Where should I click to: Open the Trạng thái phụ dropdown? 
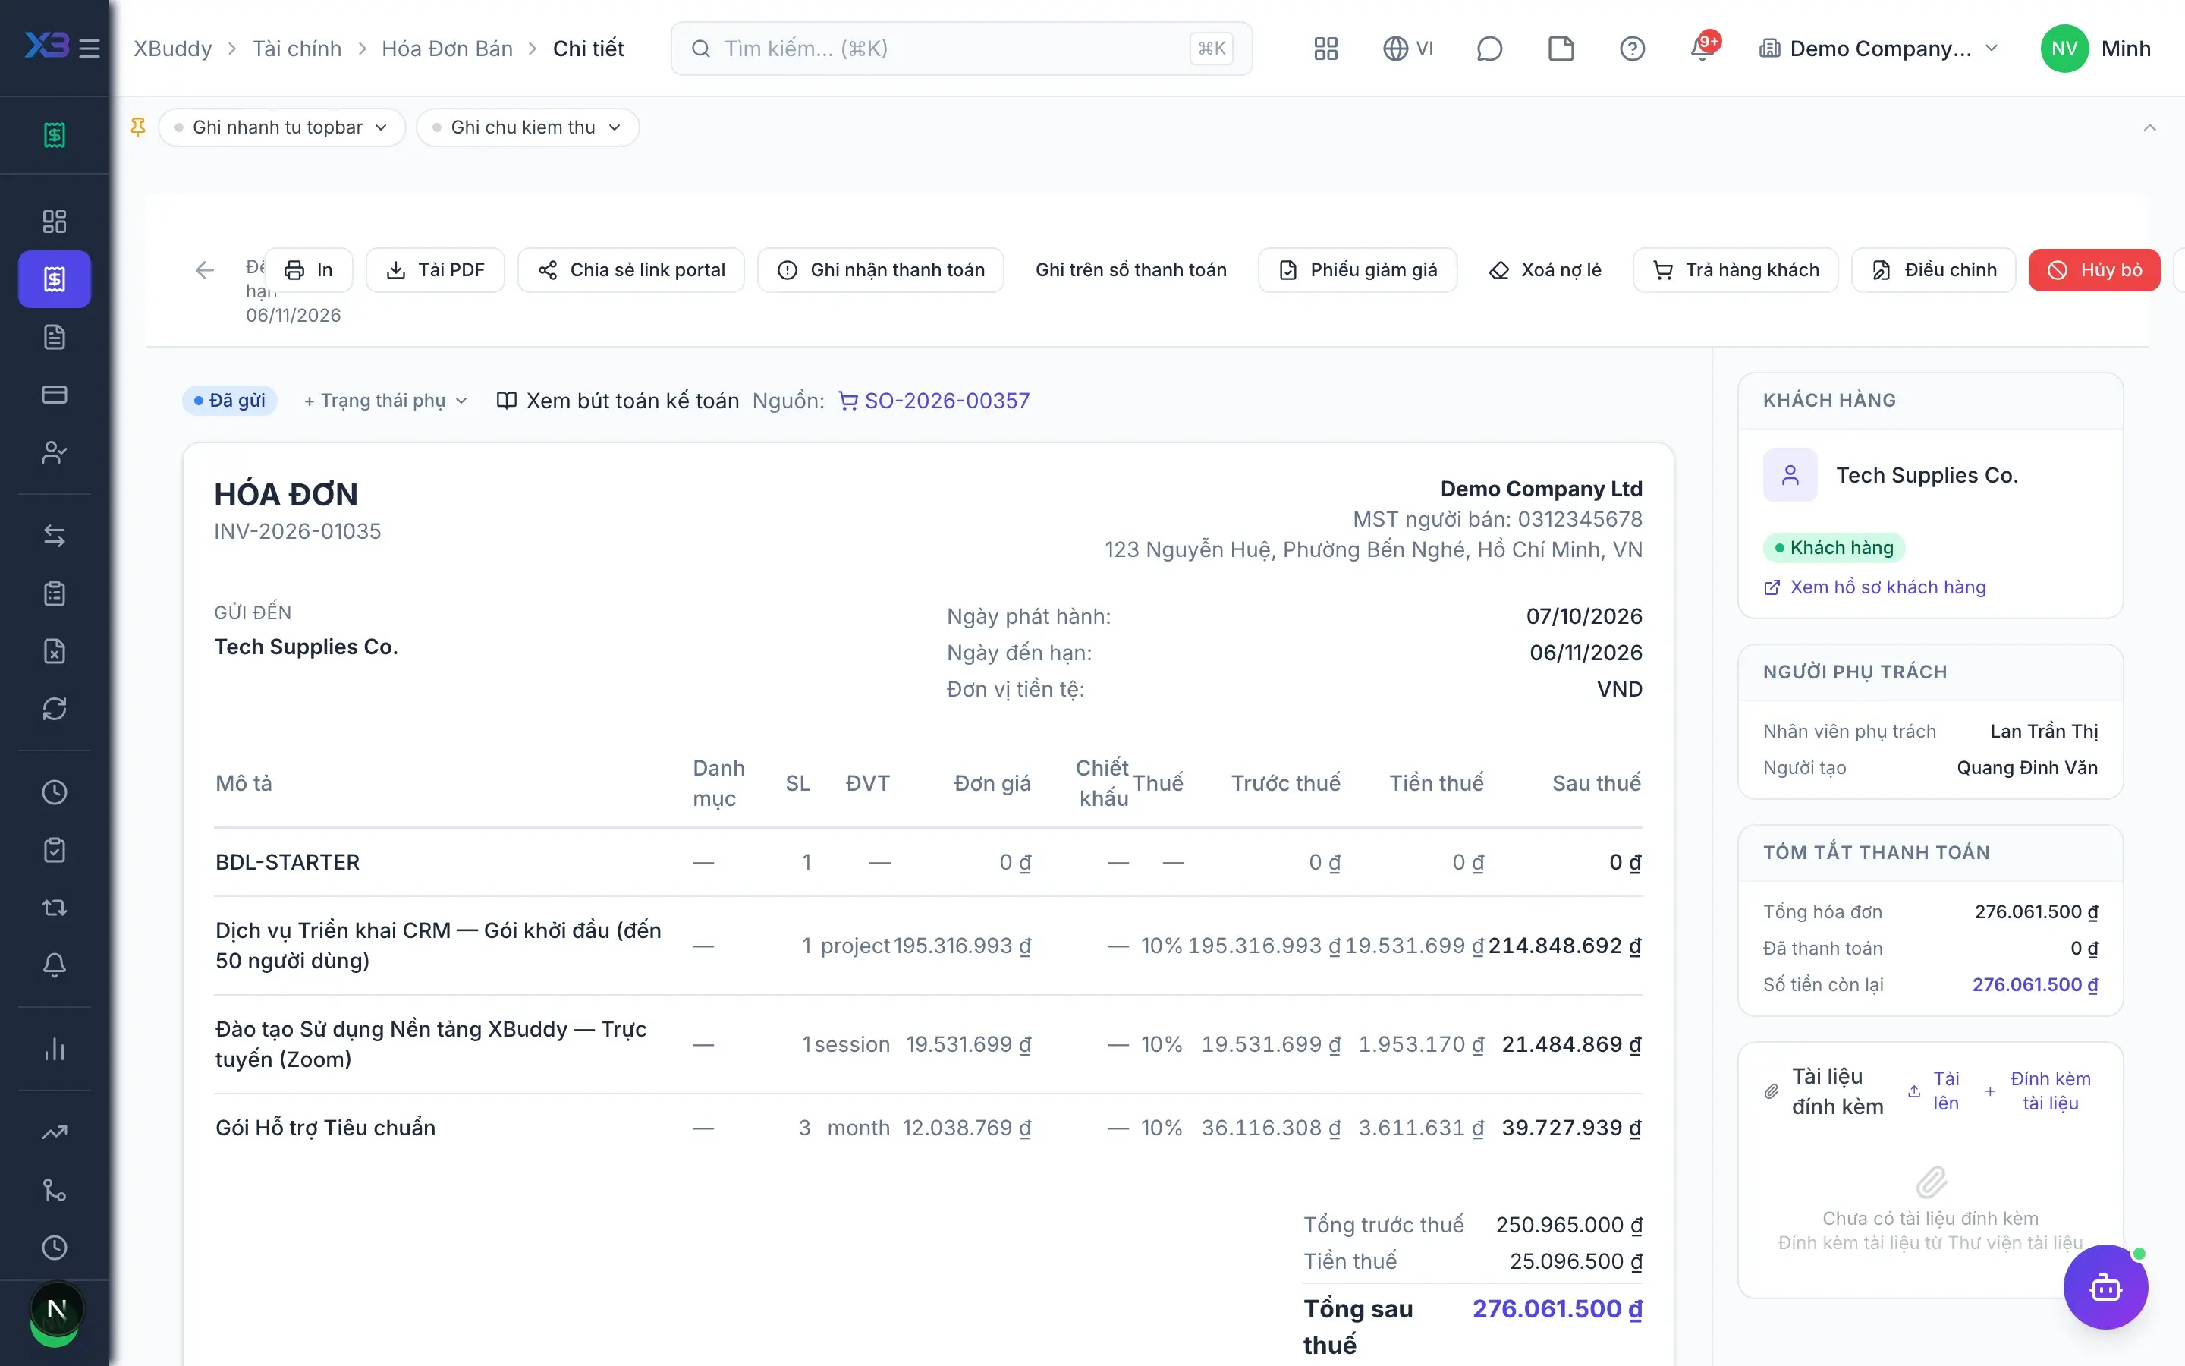point(385,400)
